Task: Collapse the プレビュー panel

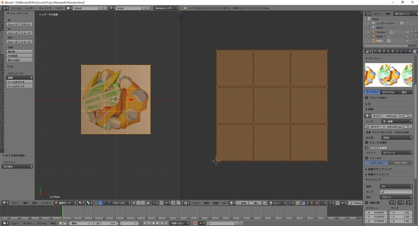Action: tap(373, 58)
